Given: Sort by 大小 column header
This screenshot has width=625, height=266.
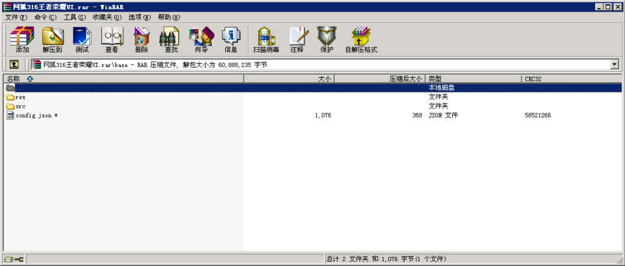Looking at the screenshot, I should coord(289,79).
